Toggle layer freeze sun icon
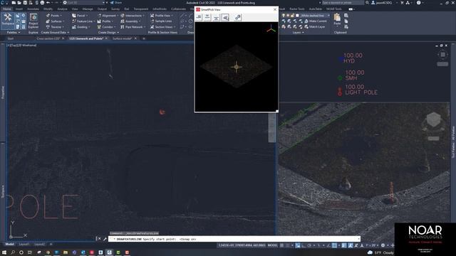 tap(288, 16)
